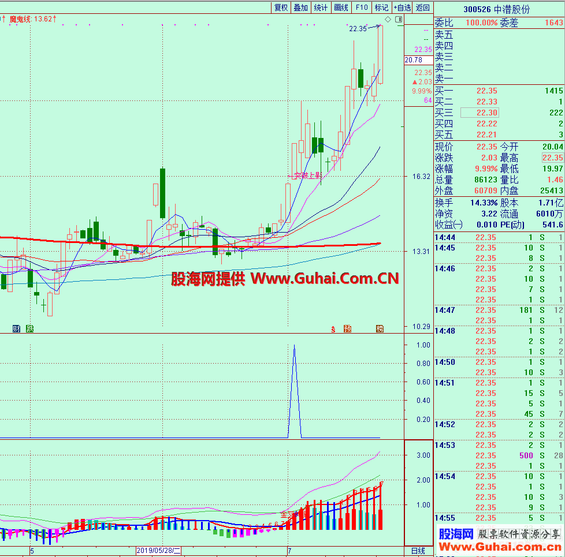The width and height of the screenshot is (565, 557).
Task: Click the 量比 1.46 value
Action: 555,180
